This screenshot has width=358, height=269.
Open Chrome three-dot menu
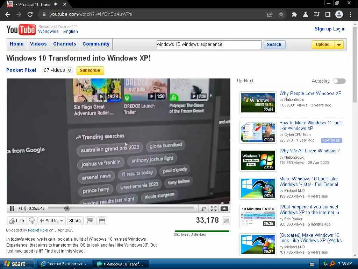pos(350,14)
